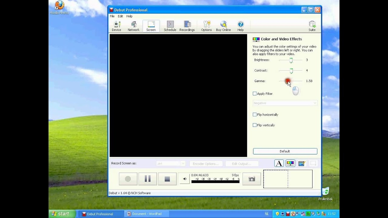Open the Device capture source
The height and width of the screenshot is (218, 388).
click(116, 26)
